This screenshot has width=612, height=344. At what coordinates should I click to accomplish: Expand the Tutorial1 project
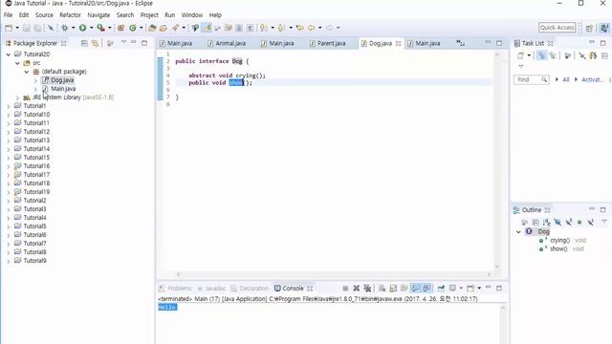9,106
